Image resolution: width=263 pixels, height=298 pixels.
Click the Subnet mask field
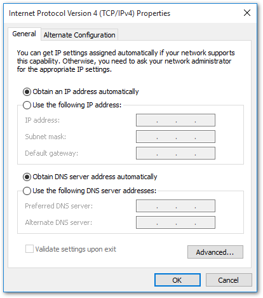click(x=175, y=137)
